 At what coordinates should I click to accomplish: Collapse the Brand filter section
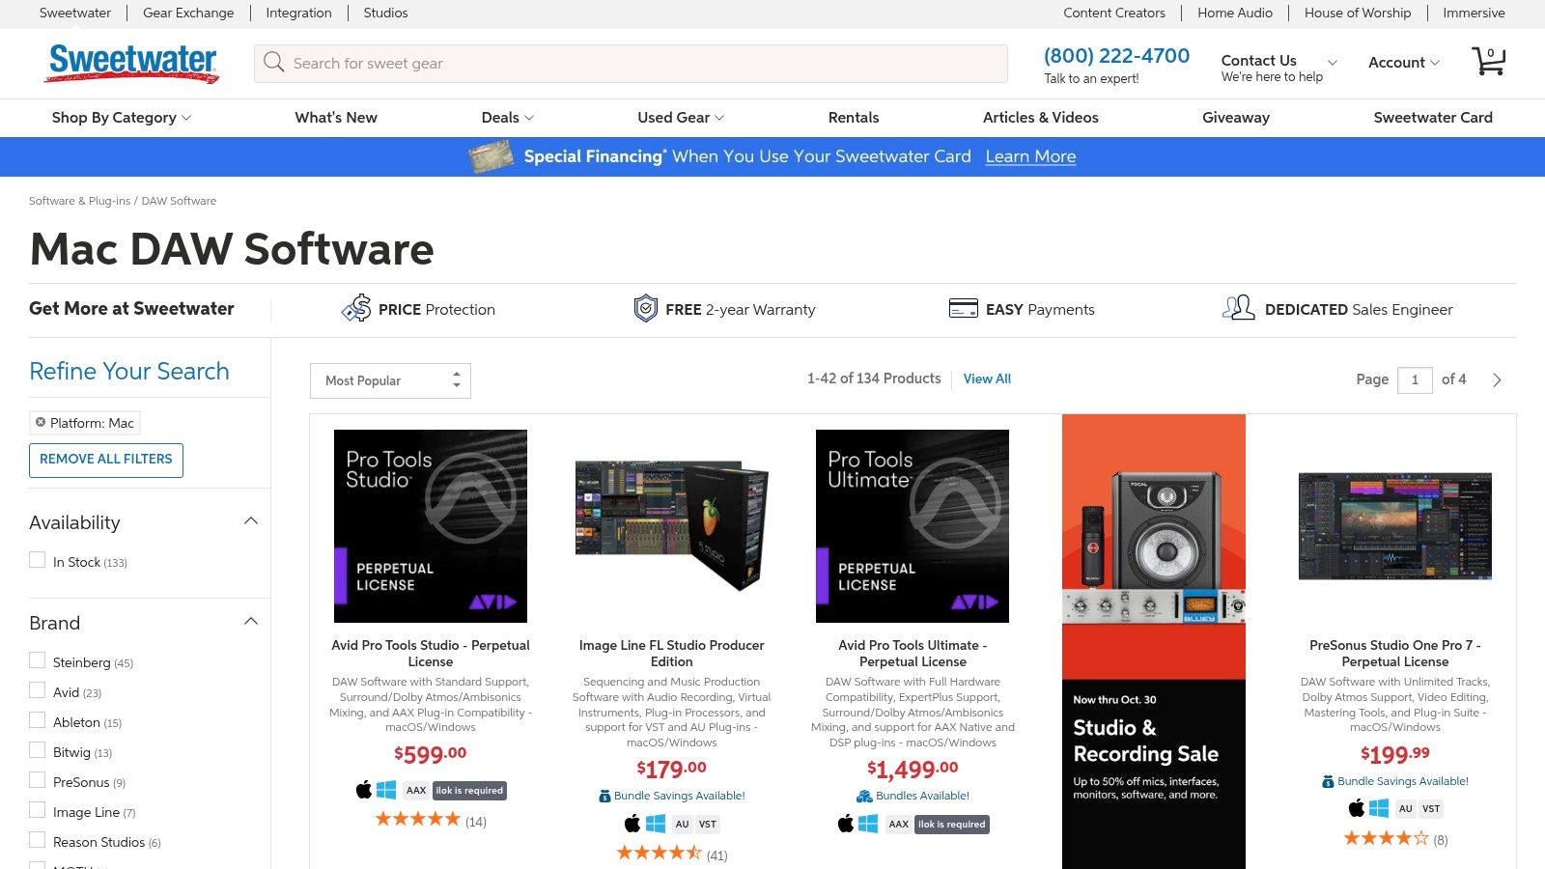coord(251,621)
